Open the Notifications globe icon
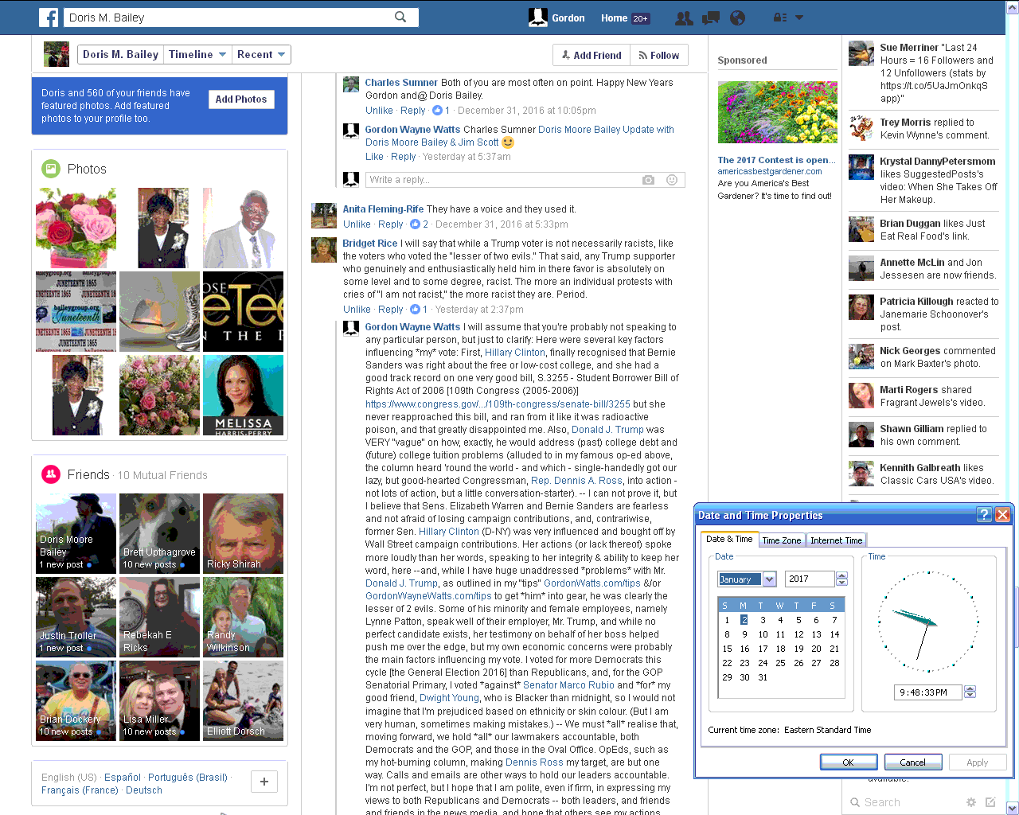The height and width of the screenshot is (815, 1019). click(737, 18)
